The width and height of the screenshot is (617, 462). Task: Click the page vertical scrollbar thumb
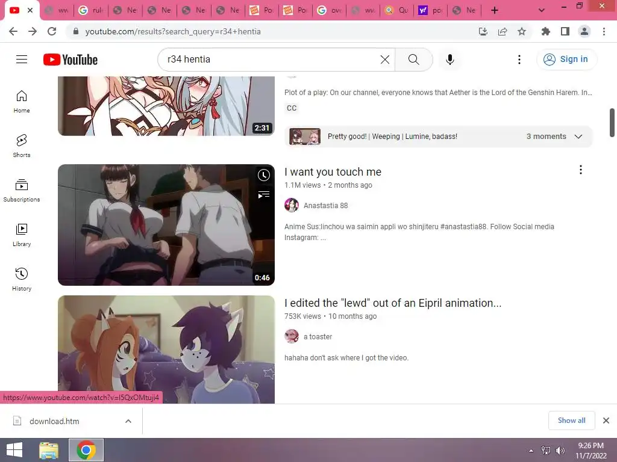coord(612,123)
